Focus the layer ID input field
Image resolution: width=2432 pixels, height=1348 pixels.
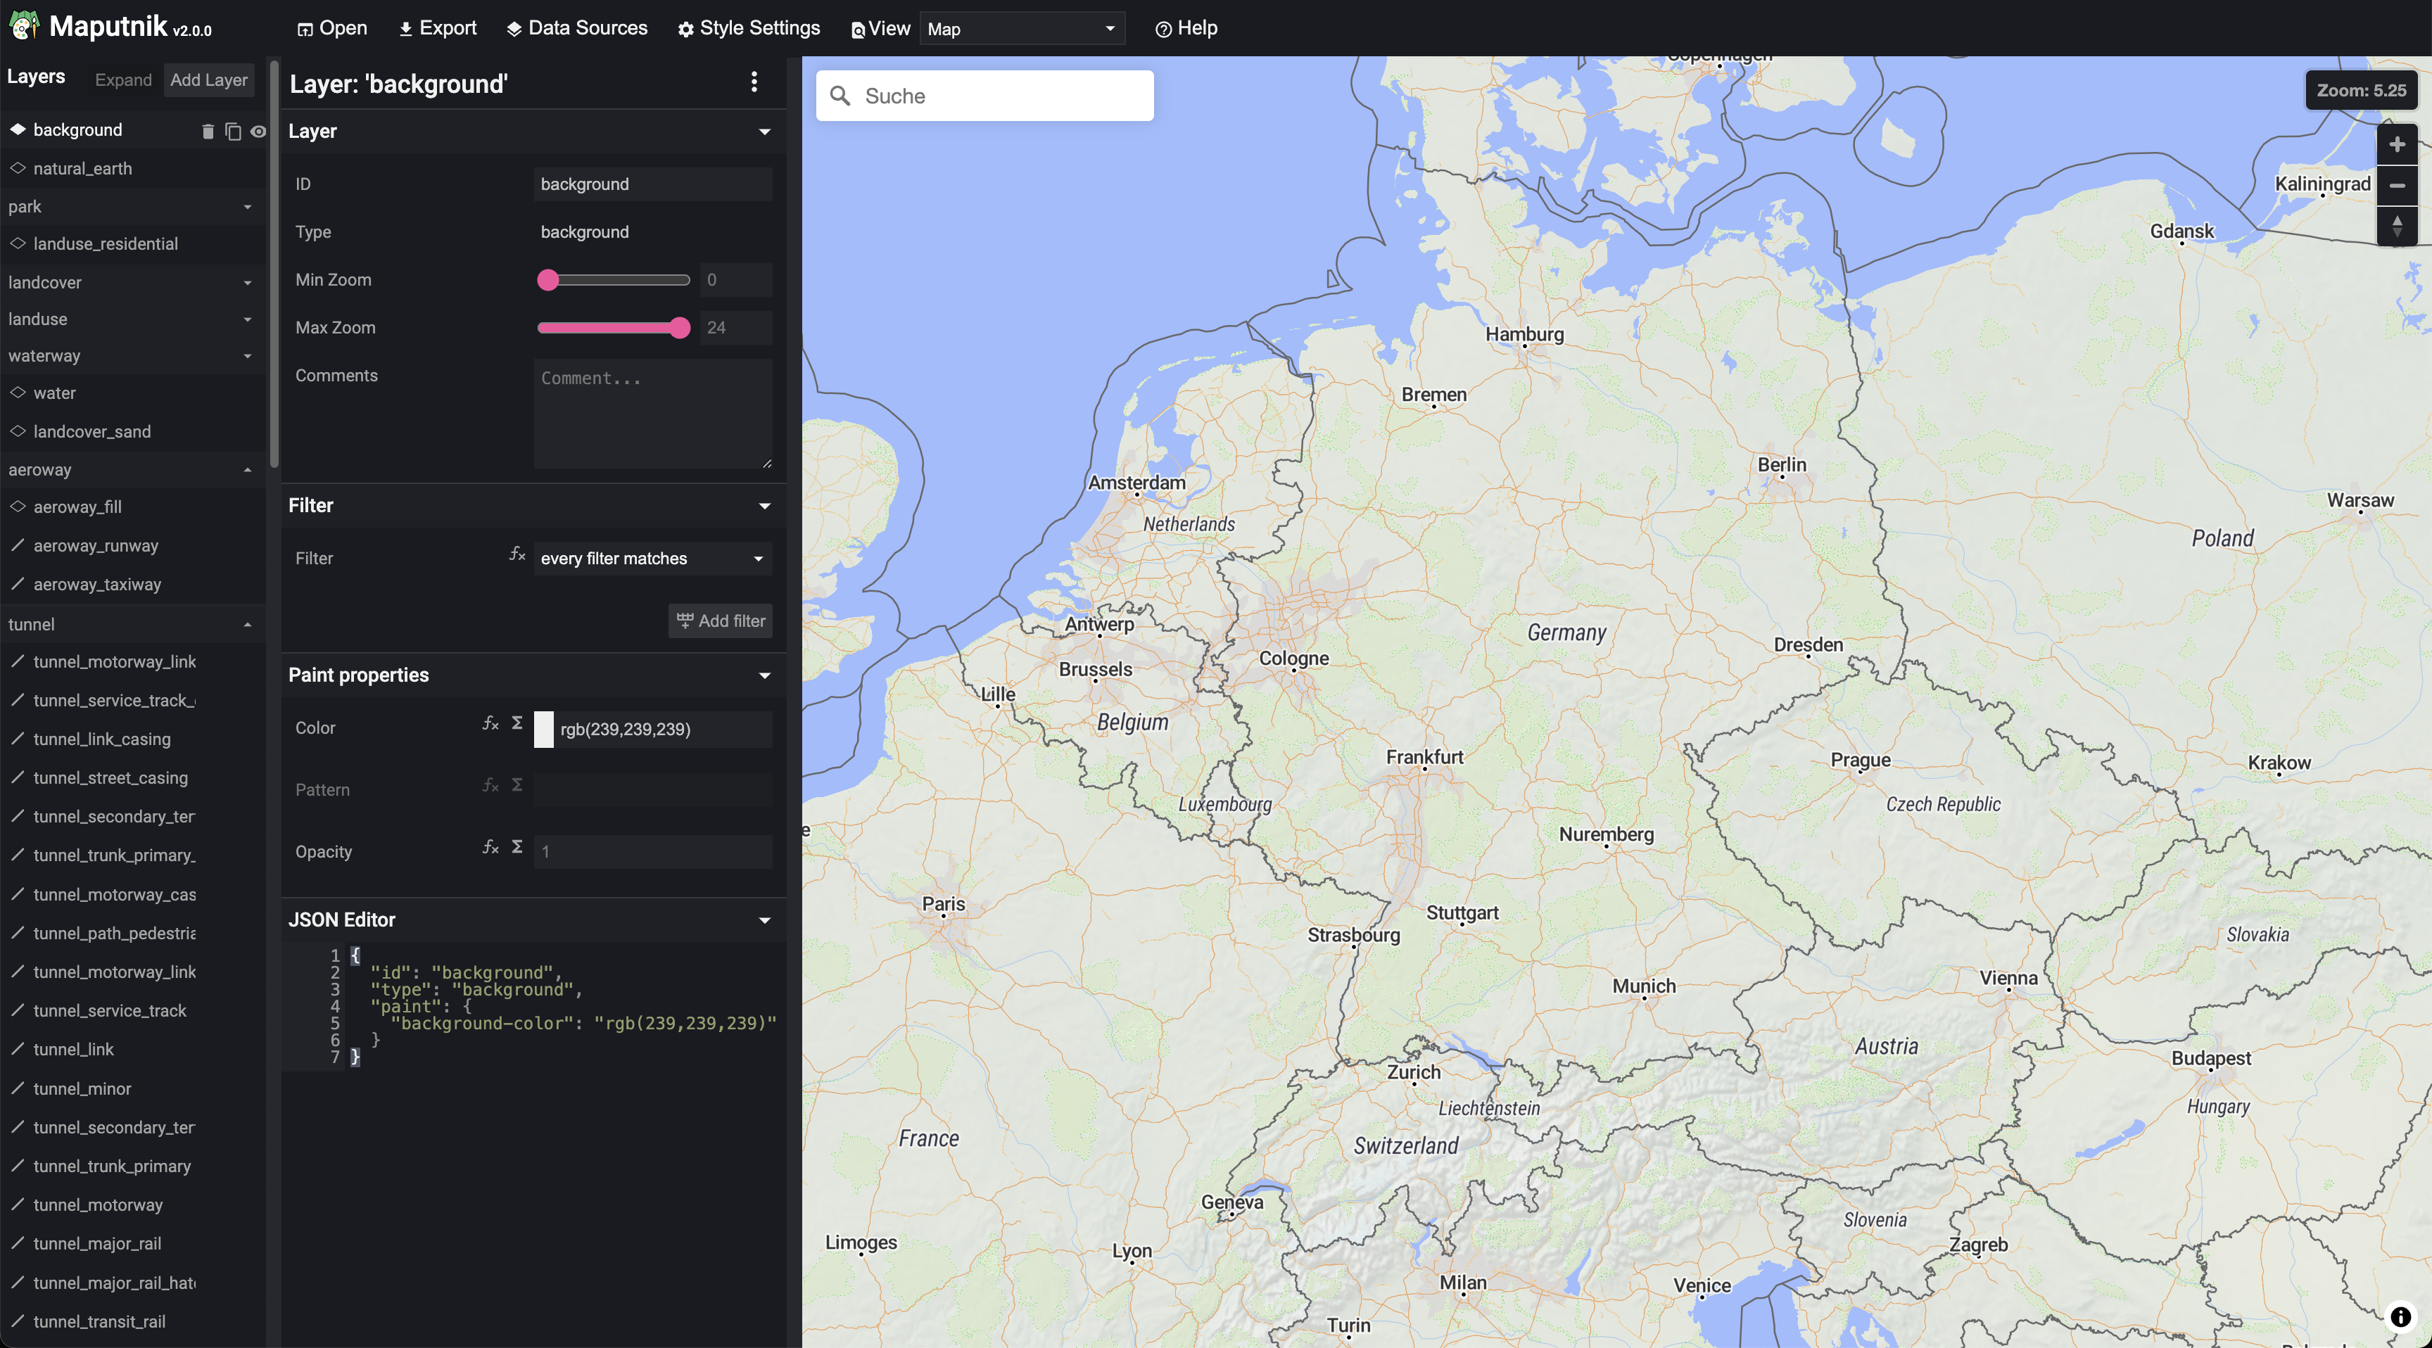coord(652,184)
